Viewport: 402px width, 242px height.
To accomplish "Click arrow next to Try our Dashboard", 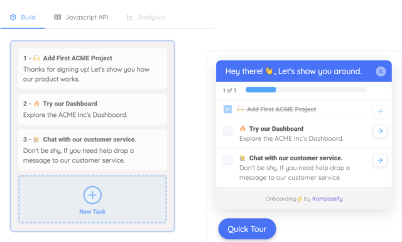I will click(380, 131).
